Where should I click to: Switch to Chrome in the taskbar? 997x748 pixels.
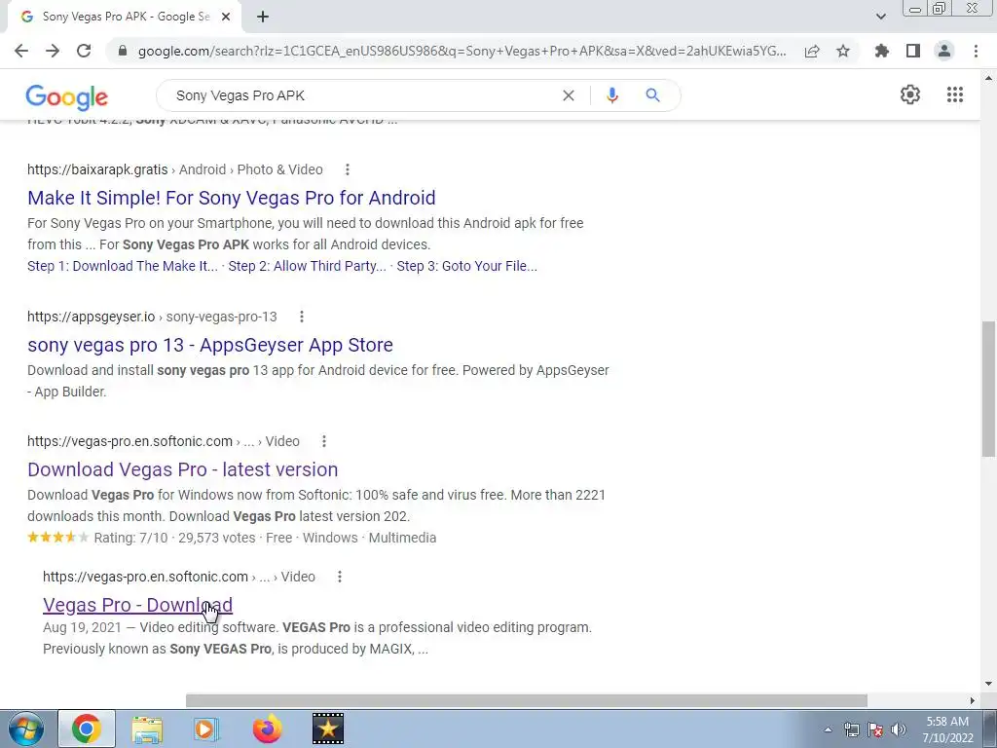click(x=87, y=729)
